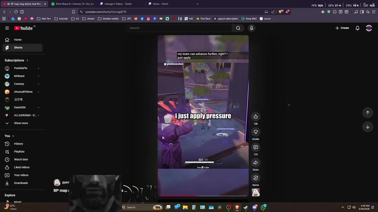
Task: Open the capcut subscription bookmark
Action: 226,19
